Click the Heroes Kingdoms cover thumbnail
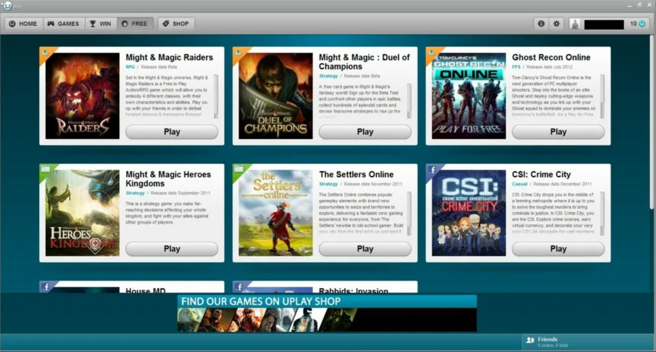The width and height of the screenshot is (656, 352). pyautogui.click(x=82, y=212)
